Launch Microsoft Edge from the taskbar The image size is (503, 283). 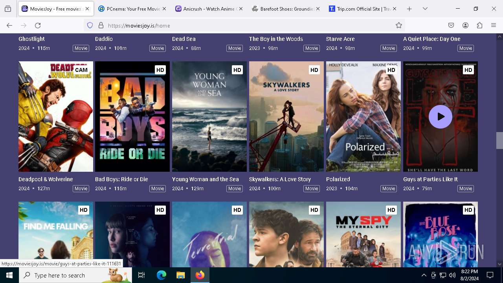coord(162,275)
